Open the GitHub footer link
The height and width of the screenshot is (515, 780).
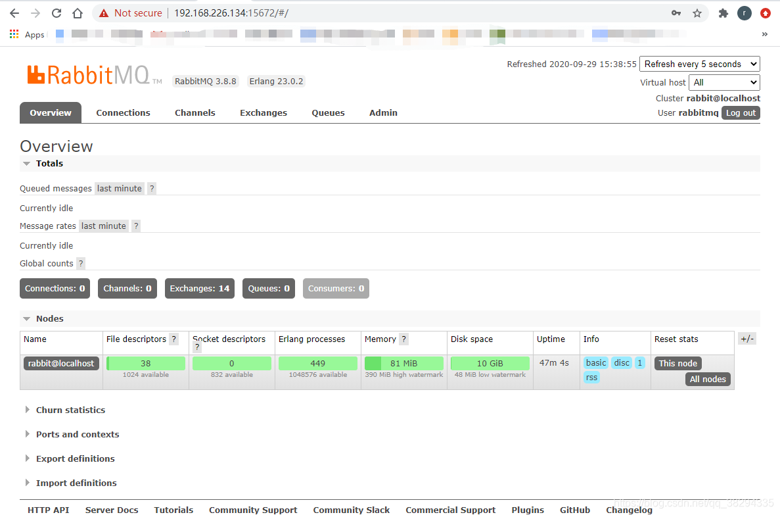pos(574,510)
